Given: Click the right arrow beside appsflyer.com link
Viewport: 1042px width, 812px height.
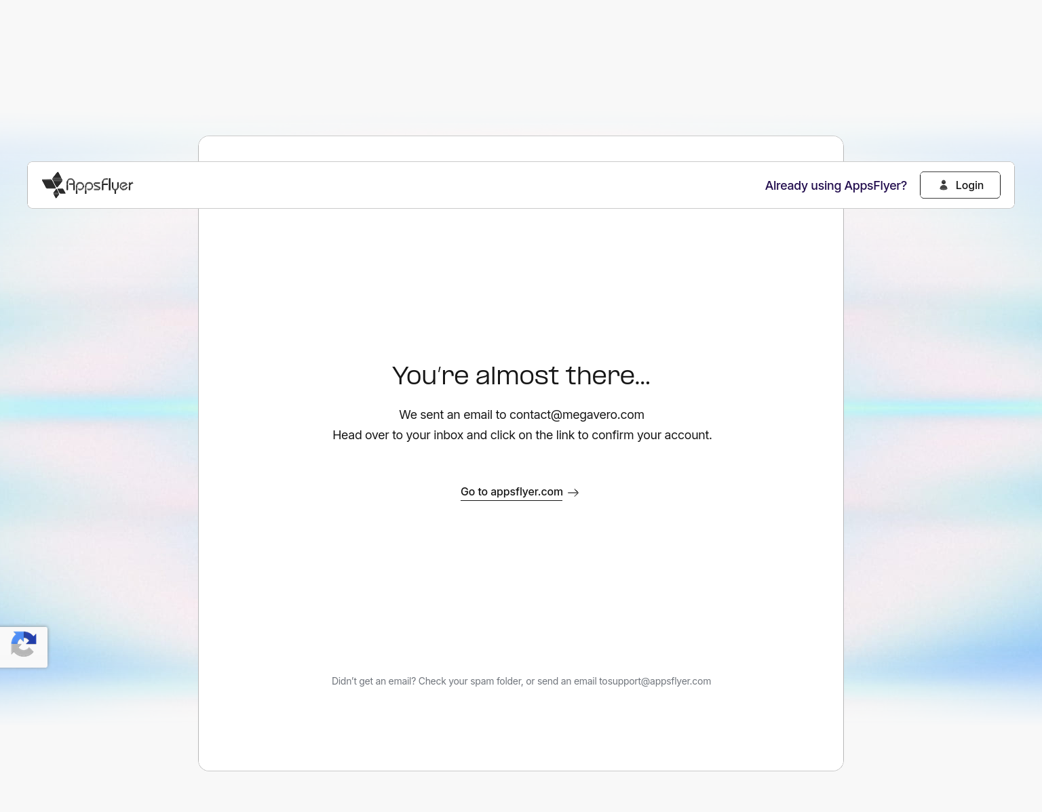Looking at the screenshot, I should coord(573,493).
